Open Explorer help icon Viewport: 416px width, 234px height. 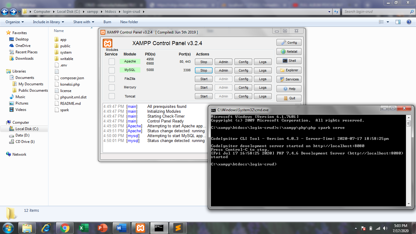point(409,22)
